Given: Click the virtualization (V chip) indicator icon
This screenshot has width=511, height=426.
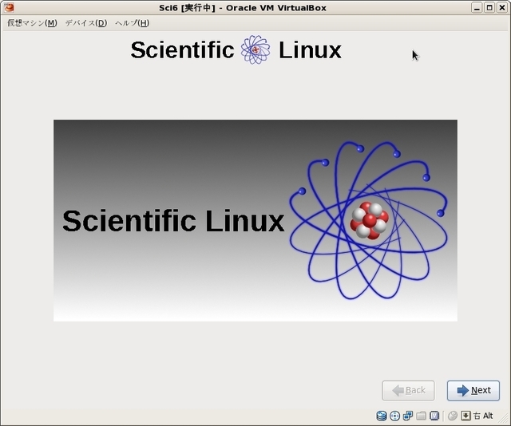Looking at the screenshot, I should click(434, 416).
